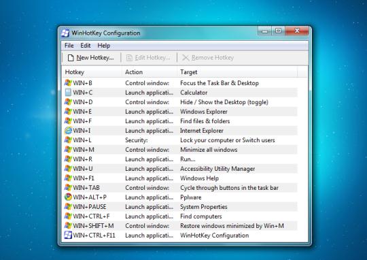Click 'Control window:' action in WIN+B row
Screen dimensions: 367x260
[x=147, y=83]
